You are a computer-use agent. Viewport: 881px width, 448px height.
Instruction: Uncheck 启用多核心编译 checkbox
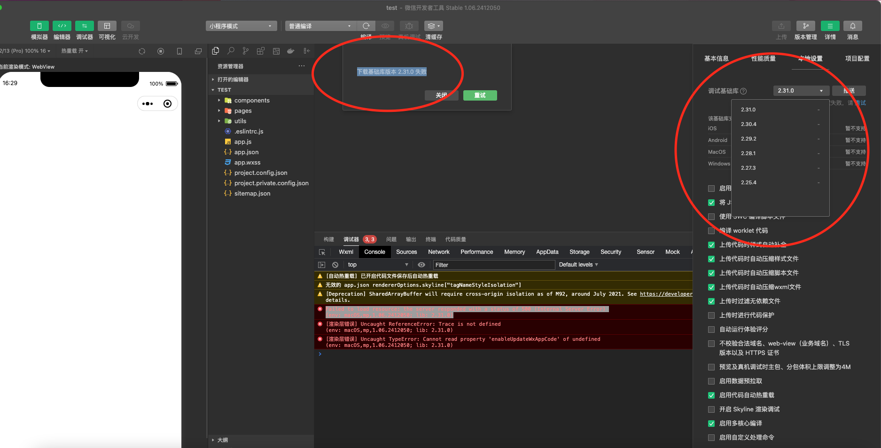(711, 424)
